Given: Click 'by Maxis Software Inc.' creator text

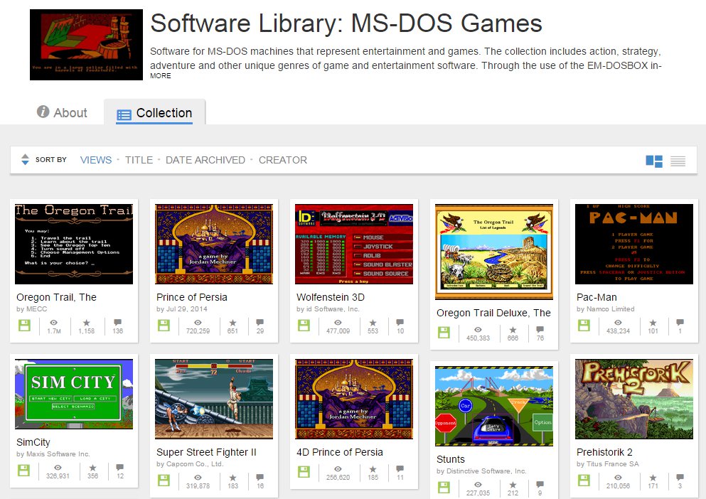Looking at the screenshot, I should pos(53,454).
